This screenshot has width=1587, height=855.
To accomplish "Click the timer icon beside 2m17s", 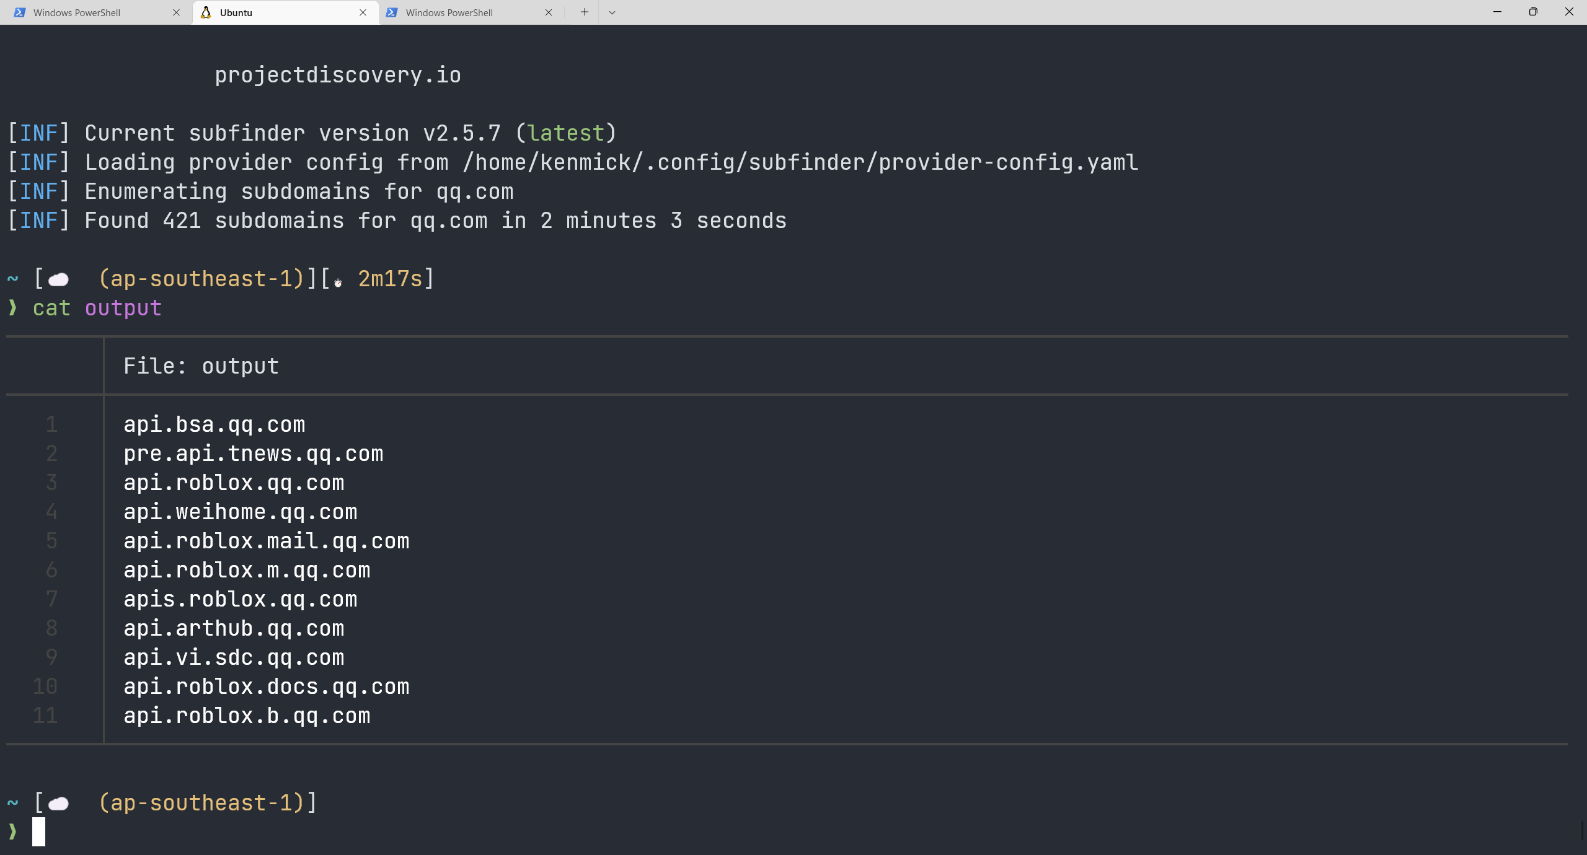I will click(x=338, y=283).
